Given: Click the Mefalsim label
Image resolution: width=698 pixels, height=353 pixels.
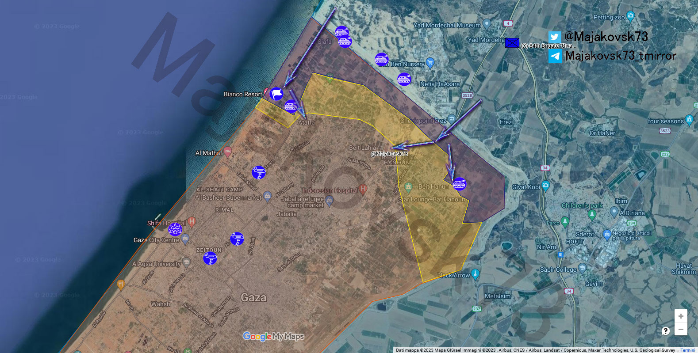Looking at the screenshot, I should pos(498,296).
